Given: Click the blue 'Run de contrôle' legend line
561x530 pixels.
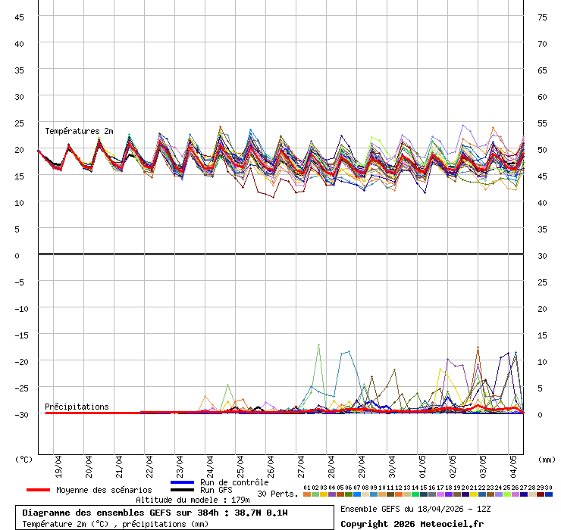Looking at the screenshot, I should pos(183,482).
